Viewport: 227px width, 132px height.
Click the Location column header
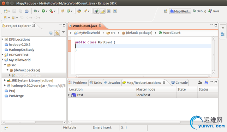click(x=101, y=89)
